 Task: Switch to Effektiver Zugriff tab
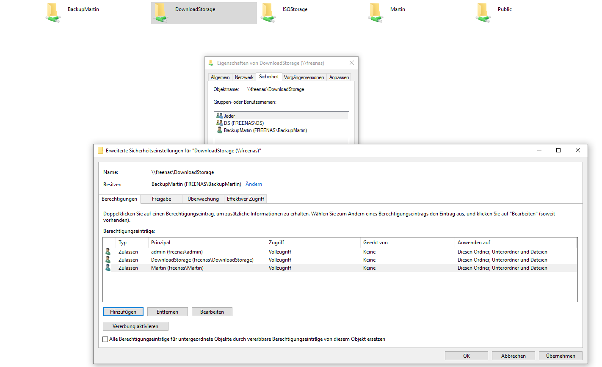click(245, 199)
